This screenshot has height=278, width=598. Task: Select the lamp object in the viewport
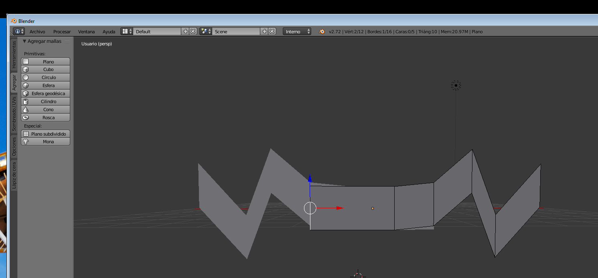(456, 85)
